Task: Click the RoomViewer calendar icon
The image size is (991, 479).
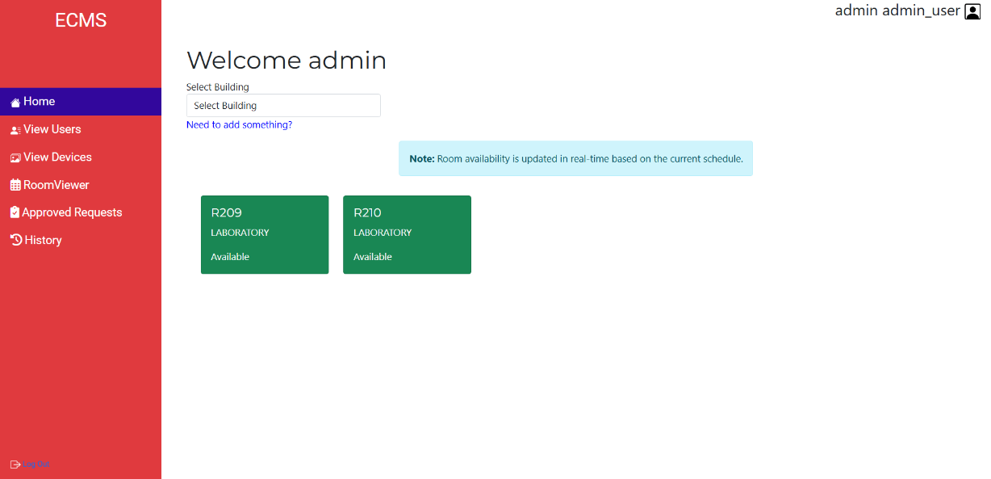Action: coord(15,185)
